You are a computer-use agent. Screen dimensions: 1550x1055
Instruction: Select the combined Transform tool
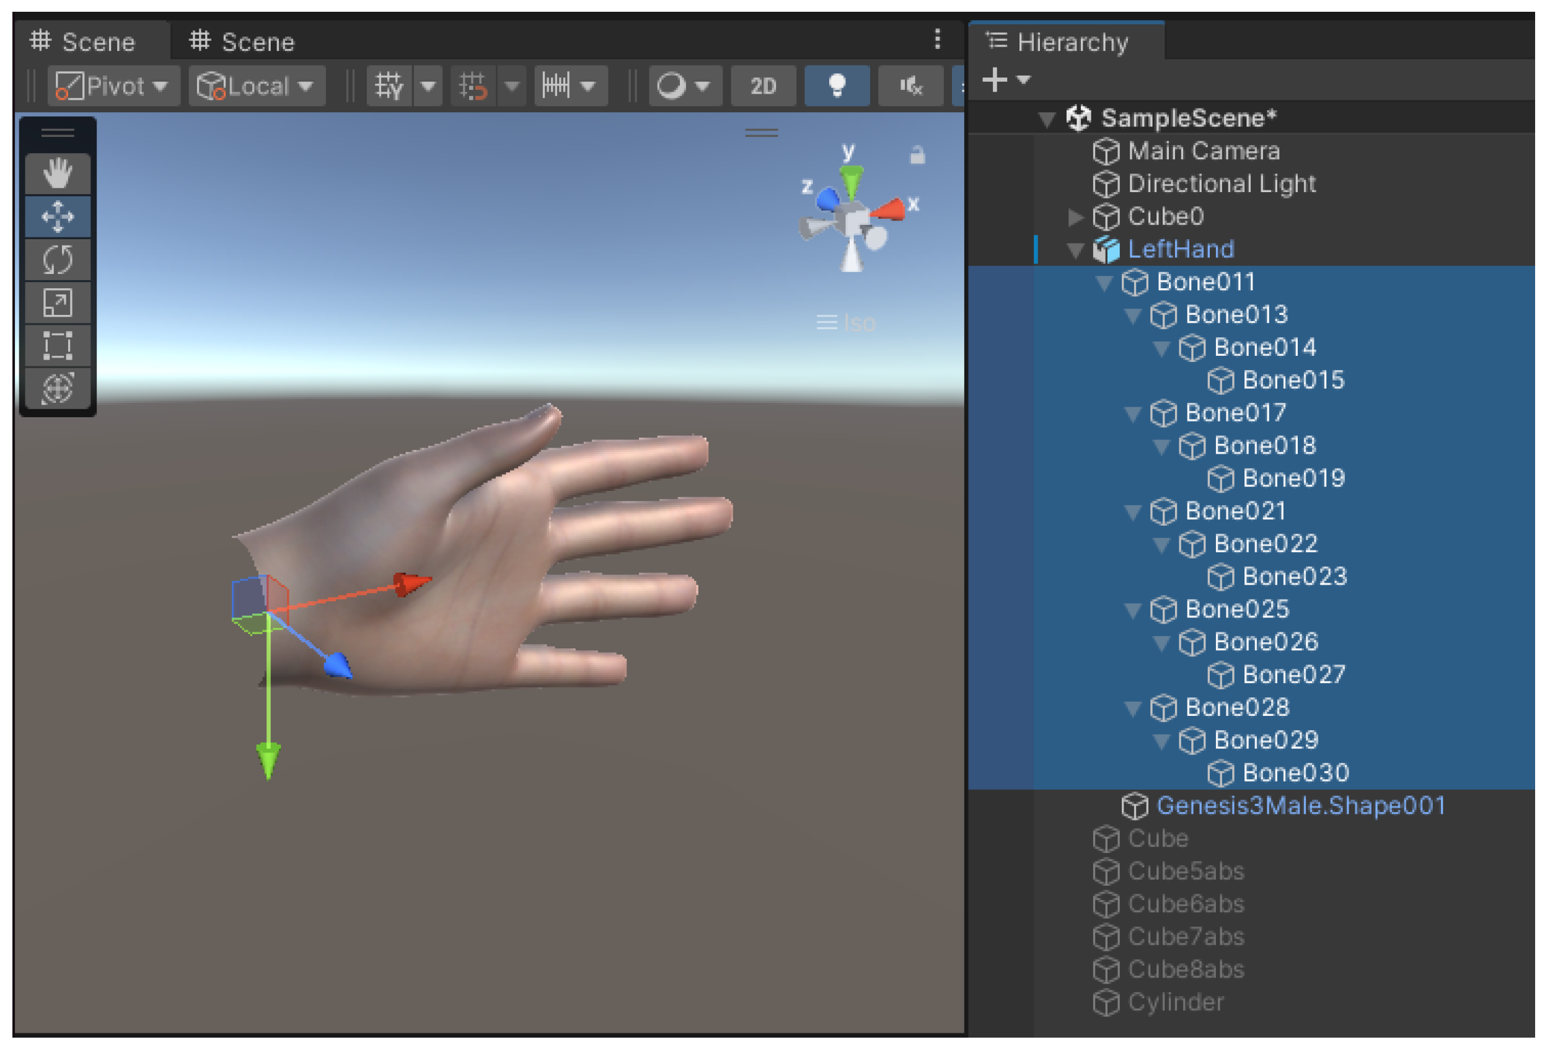click(x=58, y=389)
